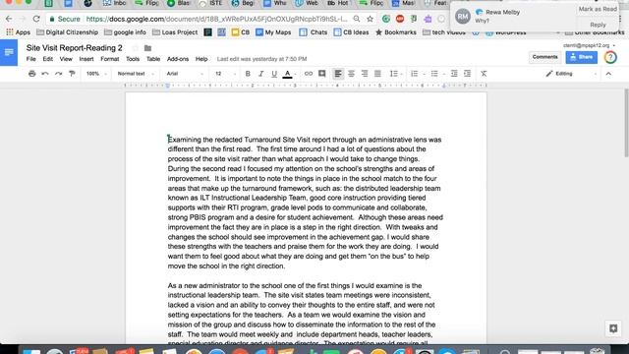Click the left indent marker on the ruler

168,86
